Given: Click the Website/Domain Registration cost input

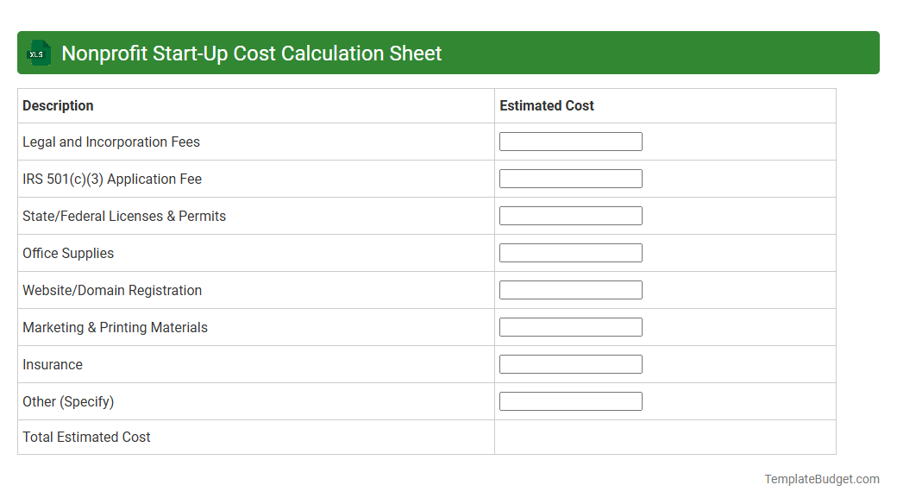Looking at the screenshot, I should [570, 289].
